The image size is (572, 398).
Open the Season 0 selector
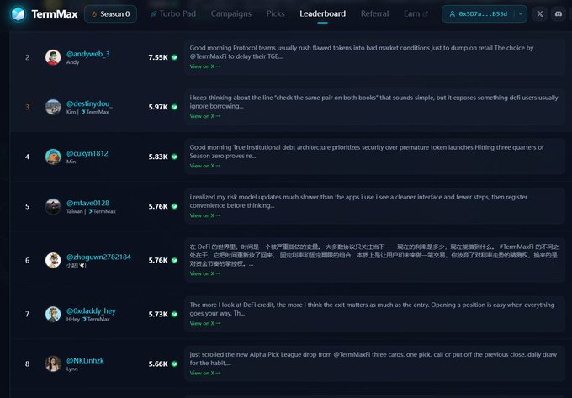coord(110,13)
